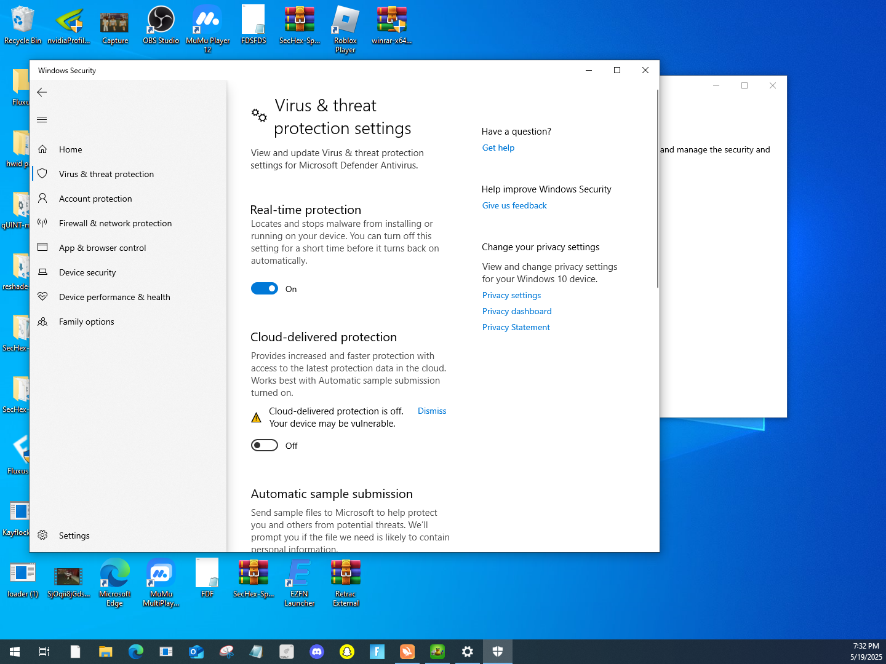Image resolution: width=886 pixels, height=664 pixels.
Task: Open Settings gear in sidebar
Action: pyautogui.click(x=42, y=535)
